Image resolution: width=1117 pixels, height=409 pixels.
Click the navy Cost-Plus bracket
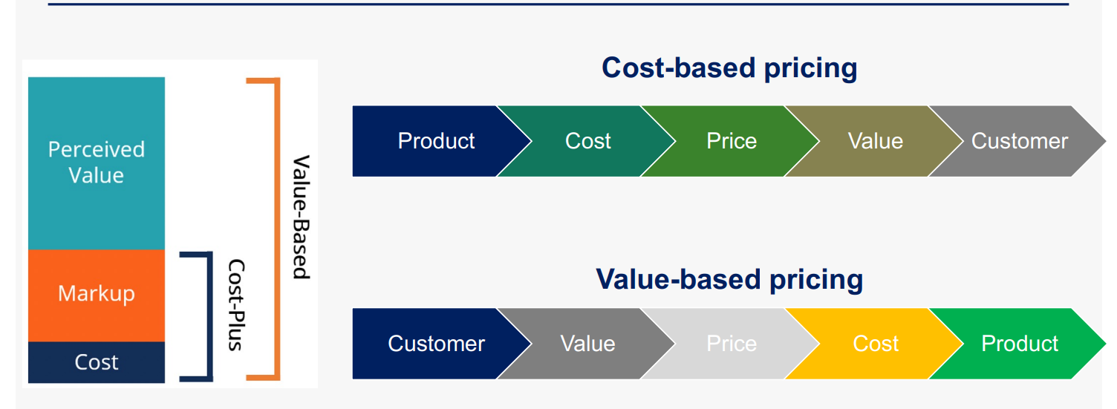[x=209, y=316]
